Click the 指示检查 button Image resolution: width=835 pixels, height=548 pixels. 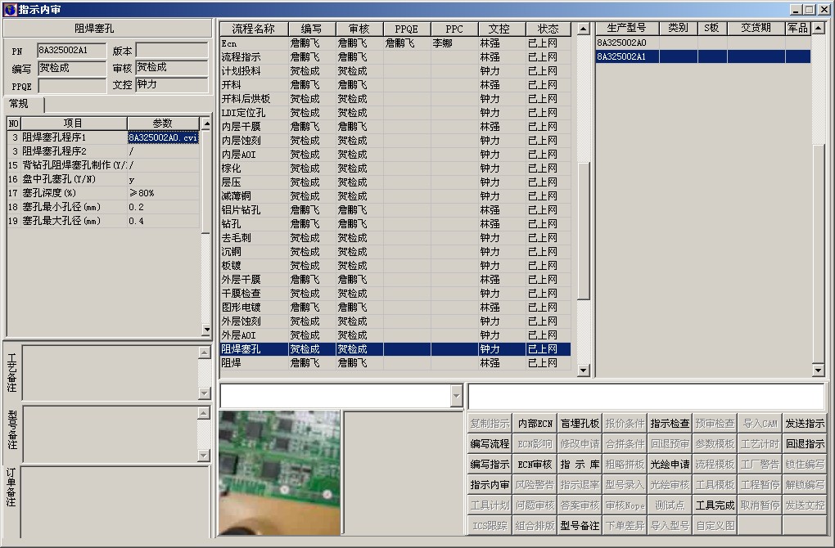pyautogui.click(x=670, y=424)
